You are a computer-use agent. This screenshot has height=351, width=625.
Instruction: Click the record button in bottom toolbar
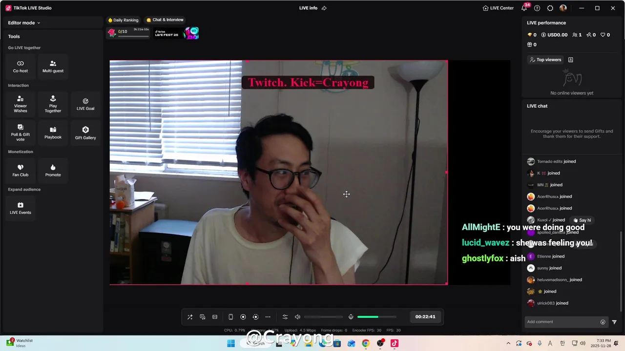tap(243, 317)
